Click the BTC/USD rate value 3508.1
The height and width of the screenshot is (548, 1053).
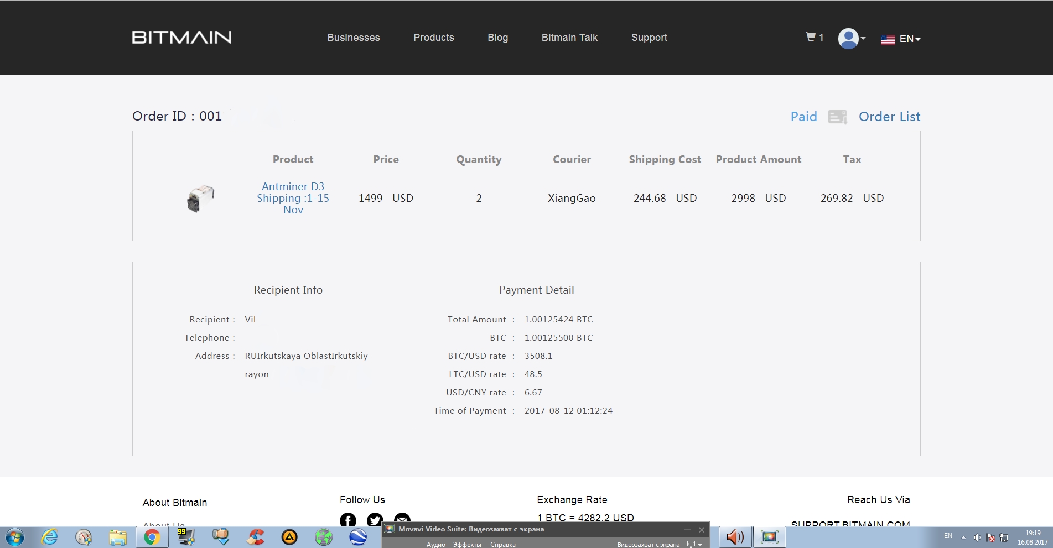[x=538, y=356]
